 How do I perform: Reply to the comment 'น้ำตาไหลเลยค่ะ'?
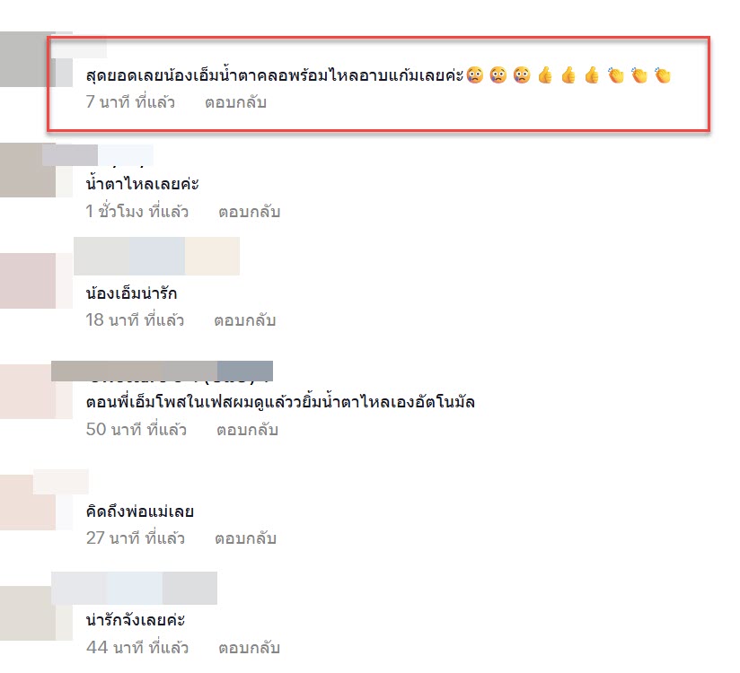249,212
